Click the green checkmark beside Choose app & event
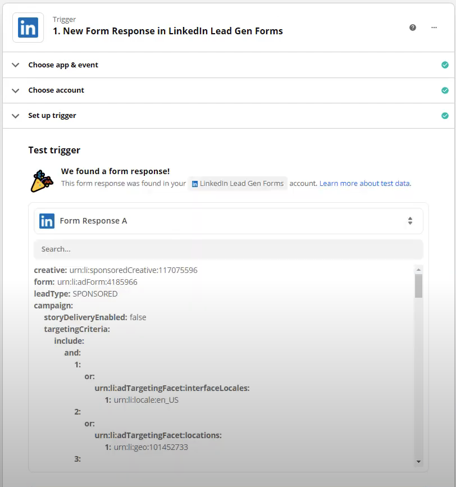The width and height of the screenshot is (456, 487). tap(445, 65)
